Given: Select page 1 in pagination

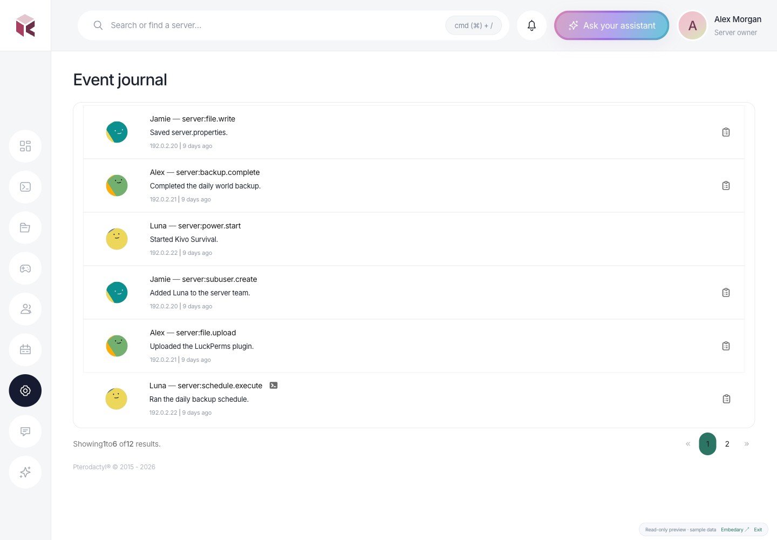Looking at the screenshot, I should (x=707, y=444).
